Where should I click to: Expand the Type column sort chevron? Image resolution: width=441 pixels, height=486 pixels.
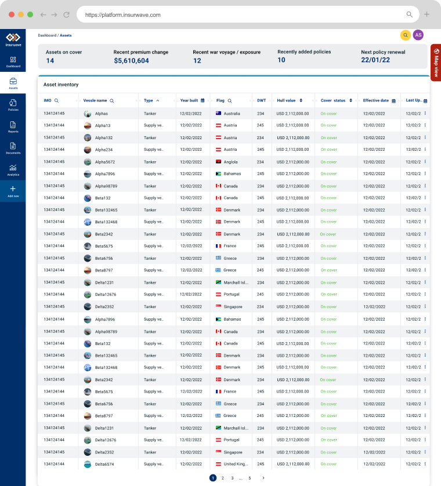coord(158,101)
